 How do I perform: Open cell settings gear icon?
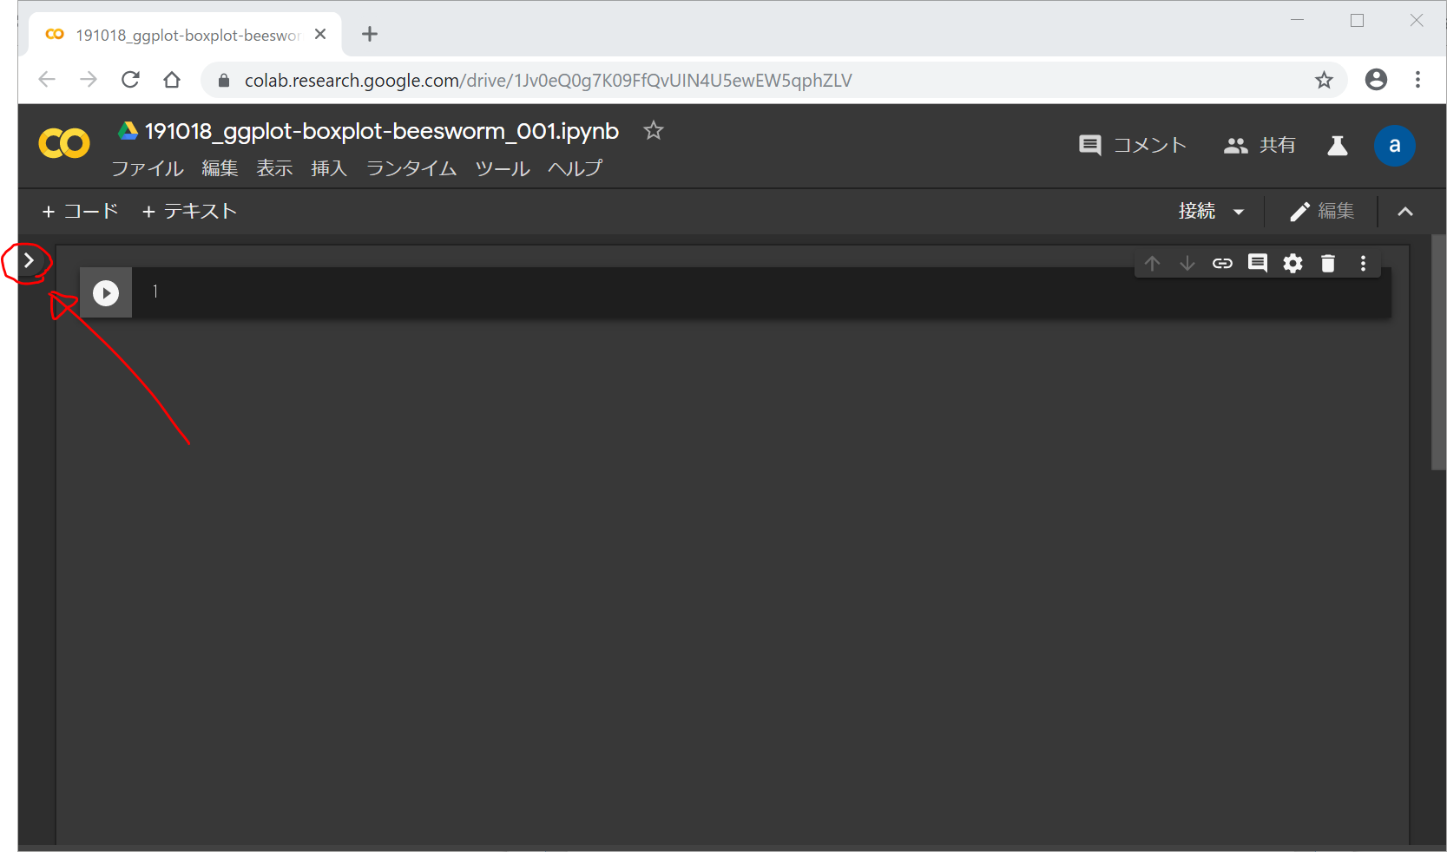point(1292,264)
